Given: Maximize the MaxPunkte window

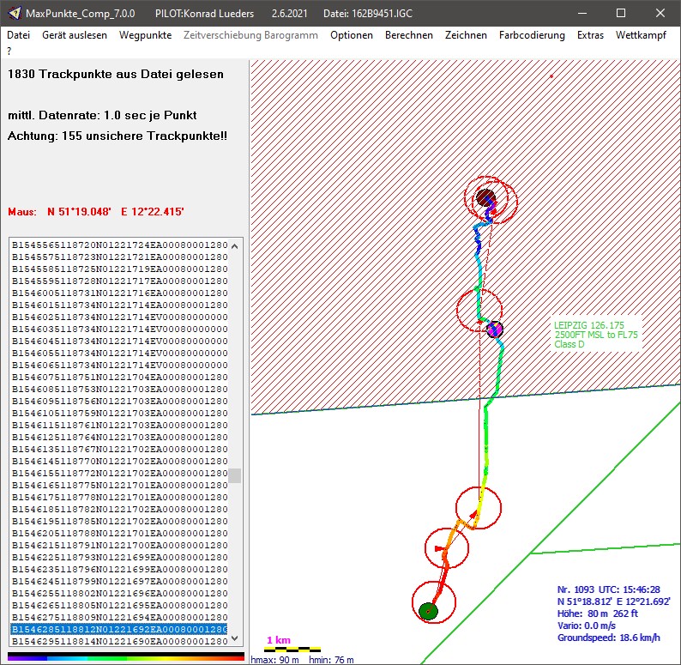Looking at the screenshot, I should coord(621,13).
